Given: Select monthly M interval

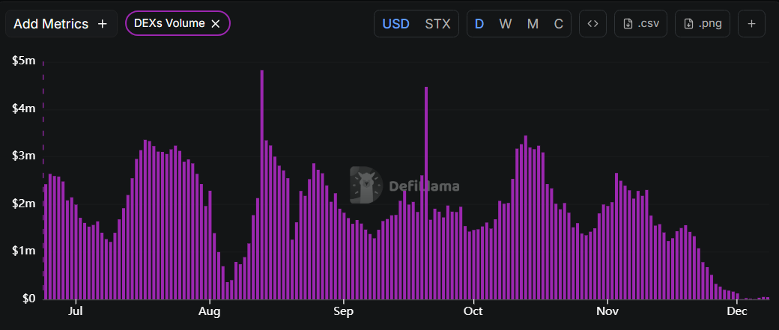Looking at the screenshot, I should [x=533, y=24].
